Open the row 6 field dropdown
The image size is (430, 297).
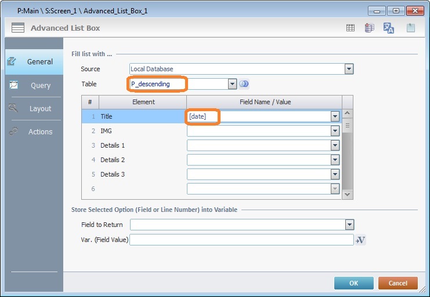335,189
